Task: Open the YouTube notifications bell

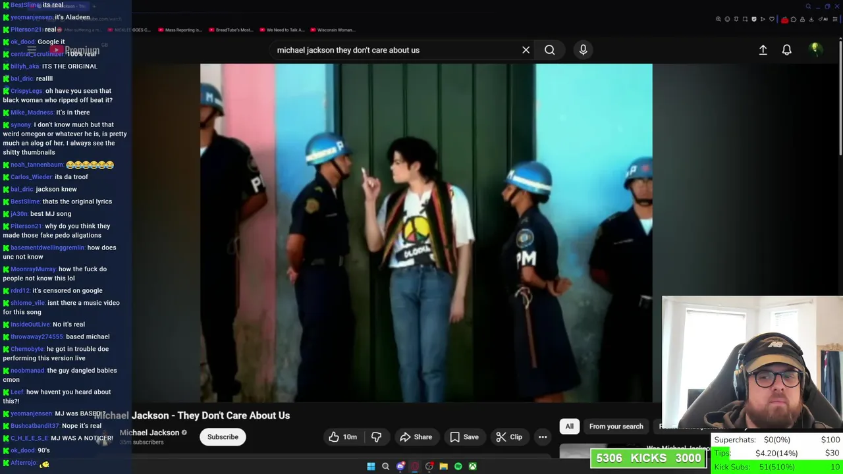Action: coord(786,50)
